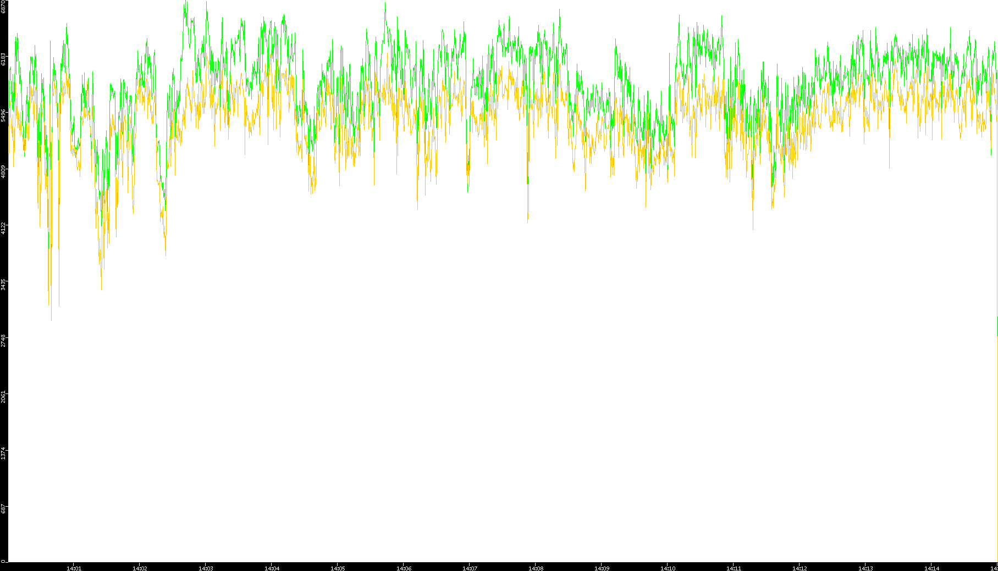Viewport: 998px width, 571px height.
Task: Click the 14:13 time axis label
Action: tap(865, 568)
